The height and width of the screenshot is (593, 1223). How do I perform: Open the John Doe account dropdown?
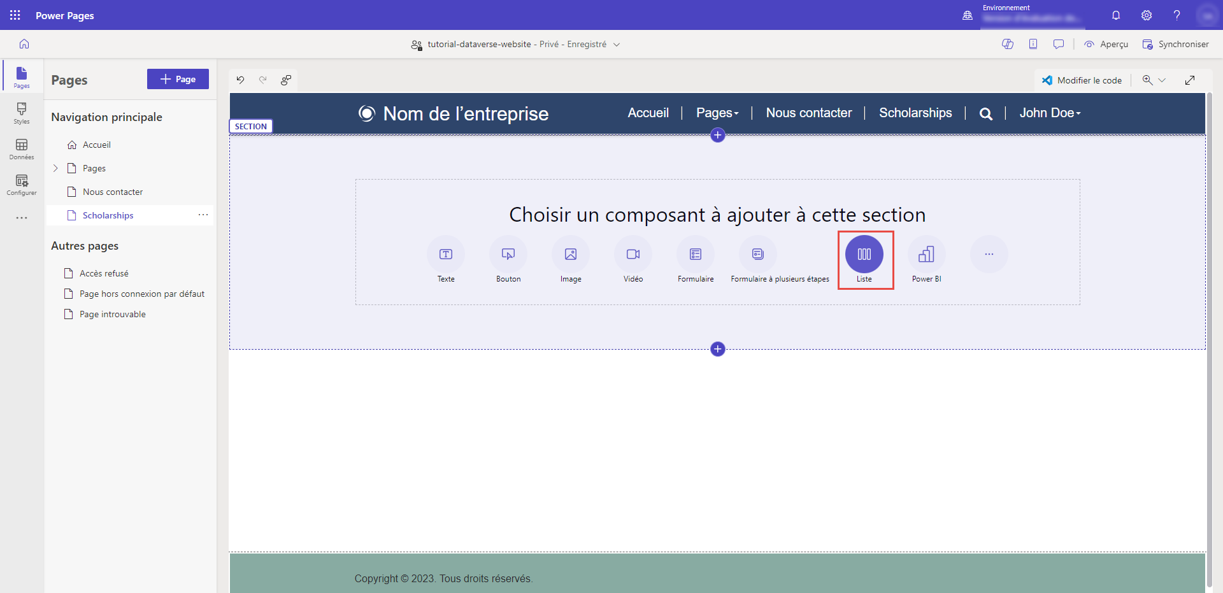[x=1050, y=113]
